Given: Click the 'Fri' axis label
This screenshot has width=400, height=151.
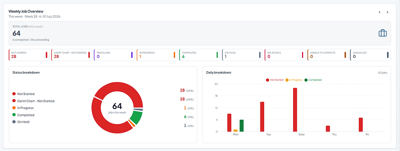Looking at the screenshot, I should coord(367,134).
